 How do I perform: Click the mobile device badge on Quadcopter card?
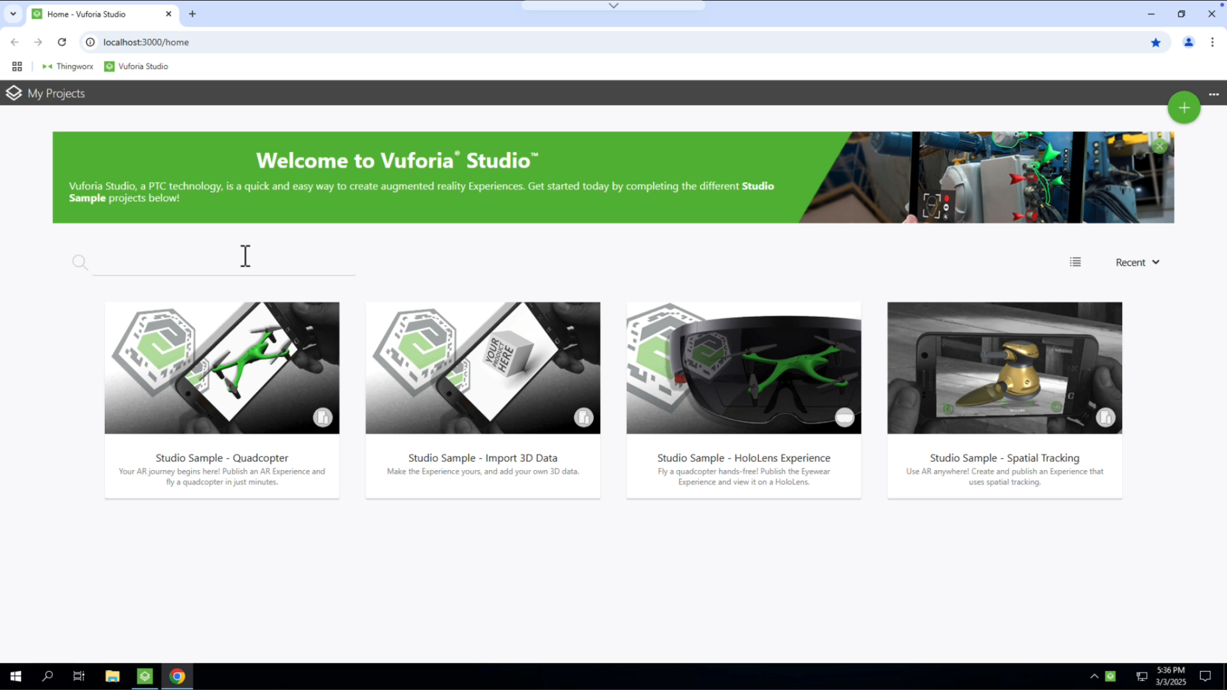[323, 418]
